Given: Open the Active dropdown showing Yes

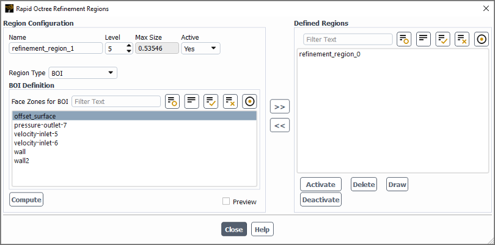Looking at the screenshot, I should pyautogui.click(x=200, y=48).
